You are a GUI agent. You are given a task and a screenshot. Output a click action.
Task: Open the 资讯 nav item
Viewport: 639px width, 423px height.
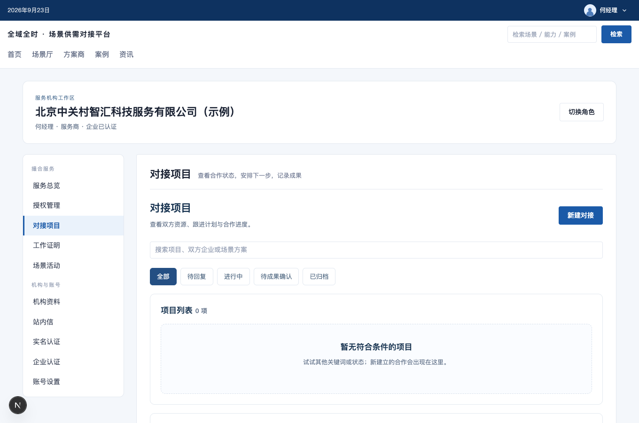pyautogui.click(x=126, y=55)
